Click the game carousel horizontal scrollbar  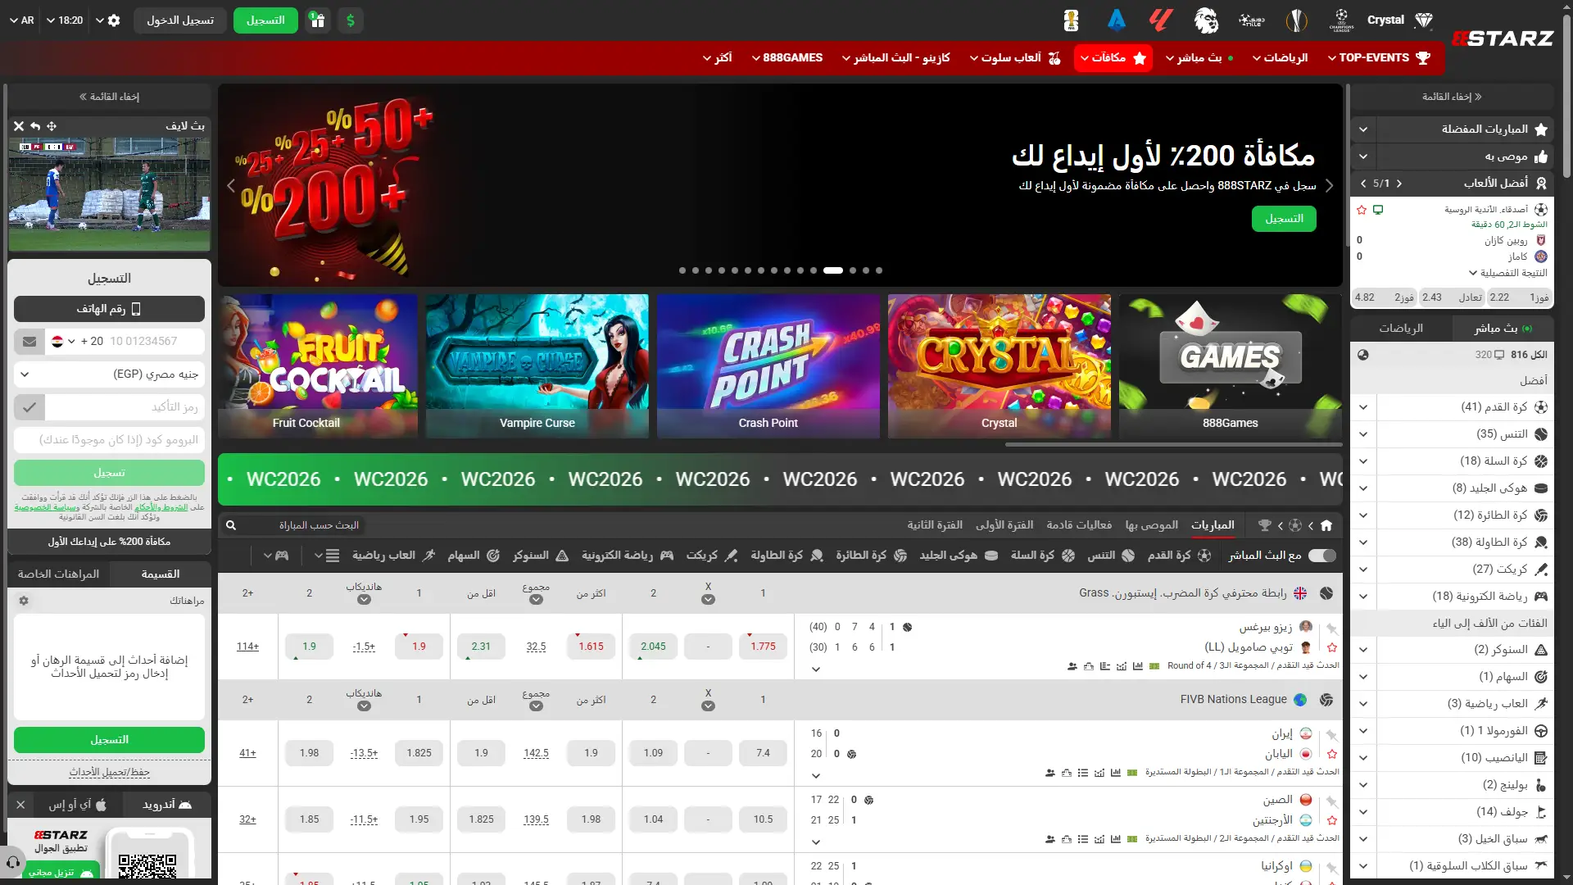(1172, 445)
